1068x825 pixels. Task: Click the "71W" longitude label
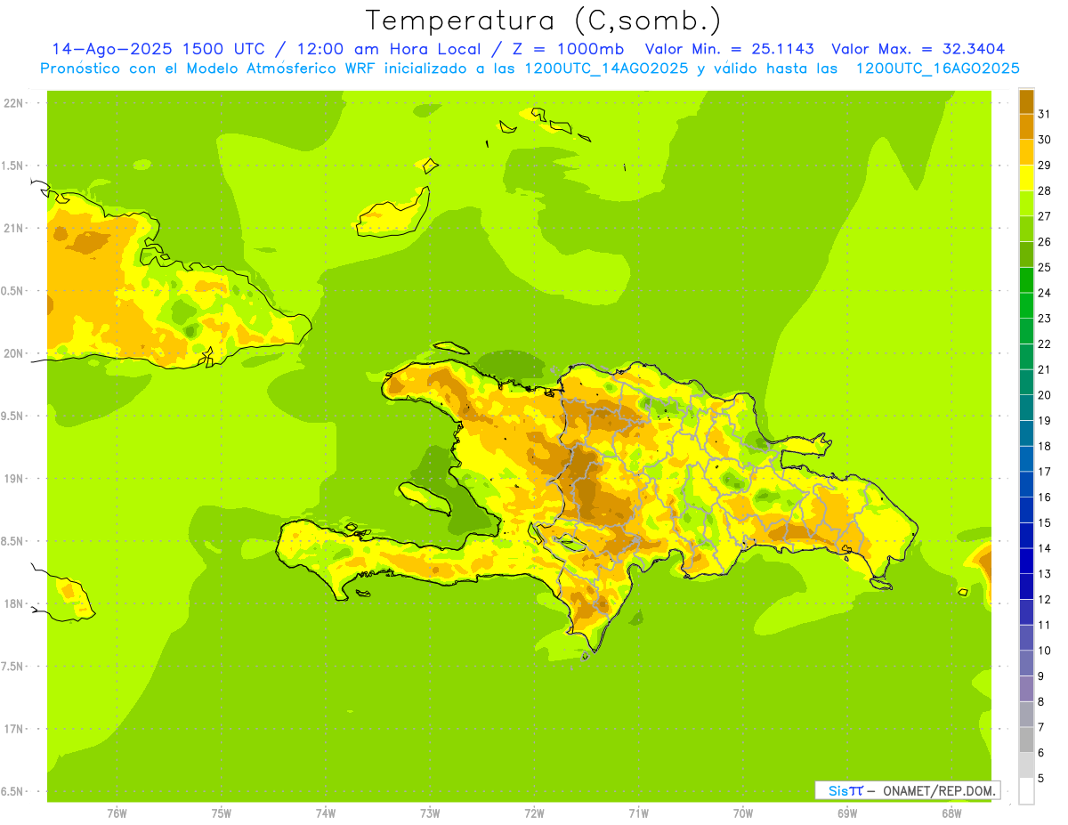tap(638, 813)
